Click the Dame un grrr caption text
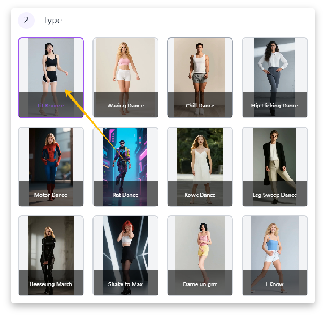326x317 pixels. [200, 284]
